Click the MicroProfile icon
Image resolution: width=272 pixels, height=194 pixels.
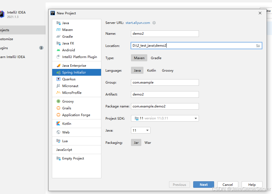click(x=58, y=93)
